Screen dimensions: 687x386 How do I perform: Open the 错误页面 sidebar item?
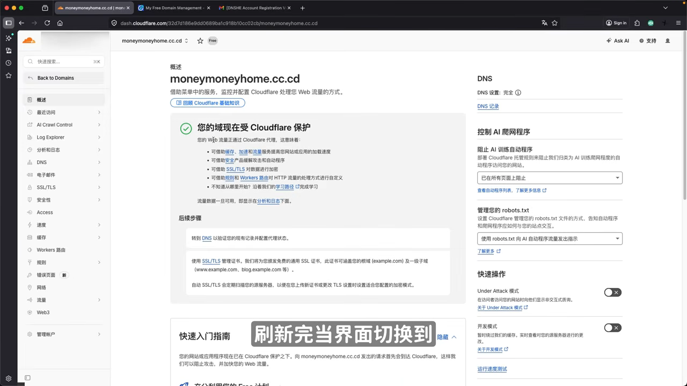[64, 275]
